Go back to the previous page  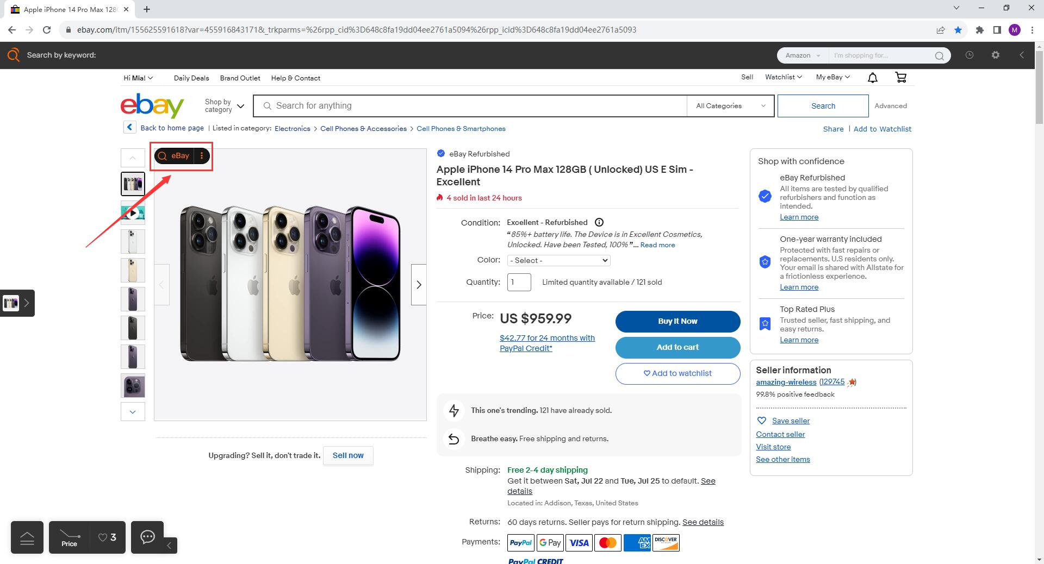[12, 30]
